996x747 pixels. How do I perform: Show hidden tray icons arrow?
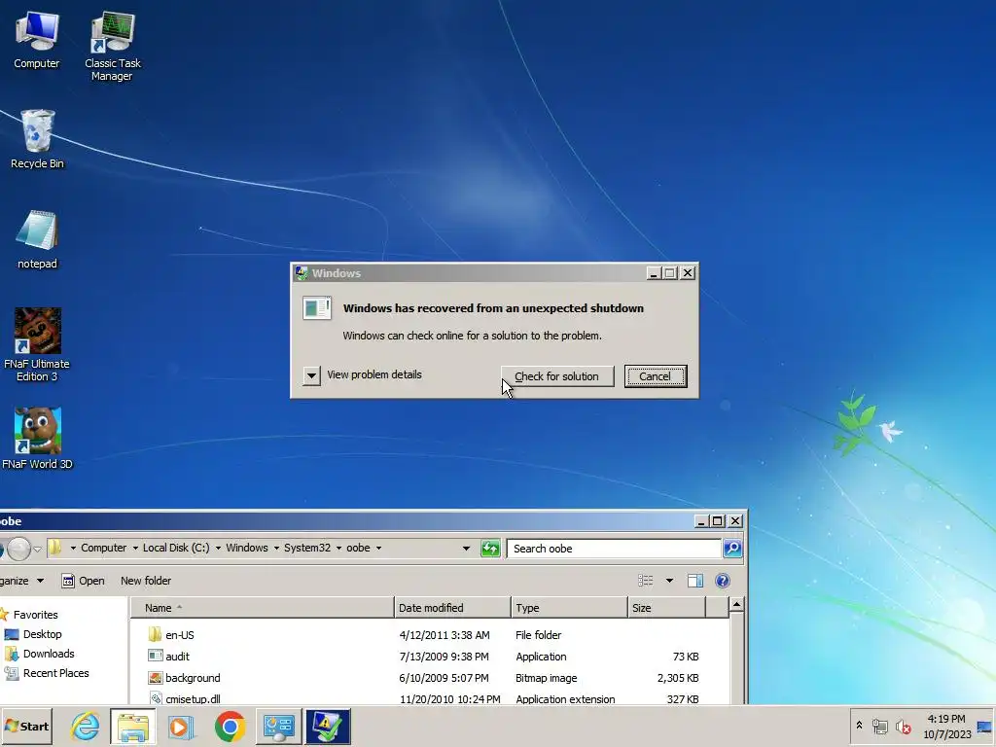point(859,726)
